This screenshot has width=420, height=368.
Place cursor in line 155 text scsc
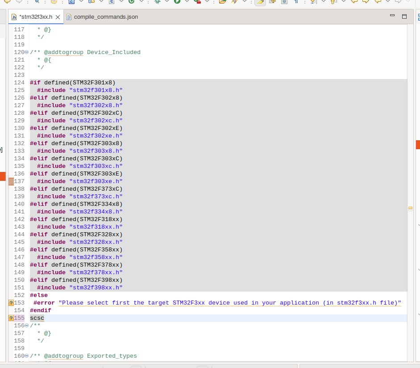coord(37,318)
